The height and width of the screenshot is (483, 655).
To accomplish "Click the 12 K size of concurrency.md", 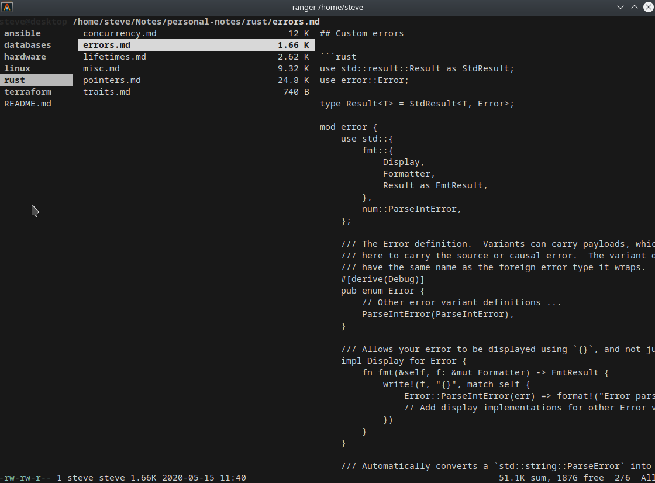I will [299, 33].
